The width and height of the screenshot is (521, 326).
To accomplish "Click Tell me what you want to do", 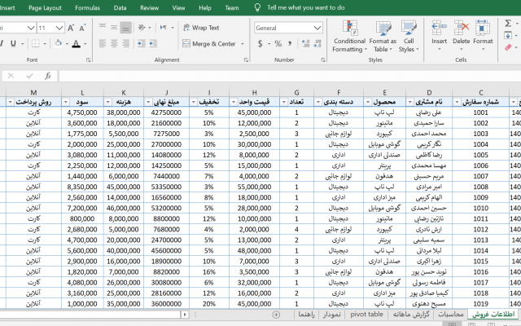I will [306, 7].
